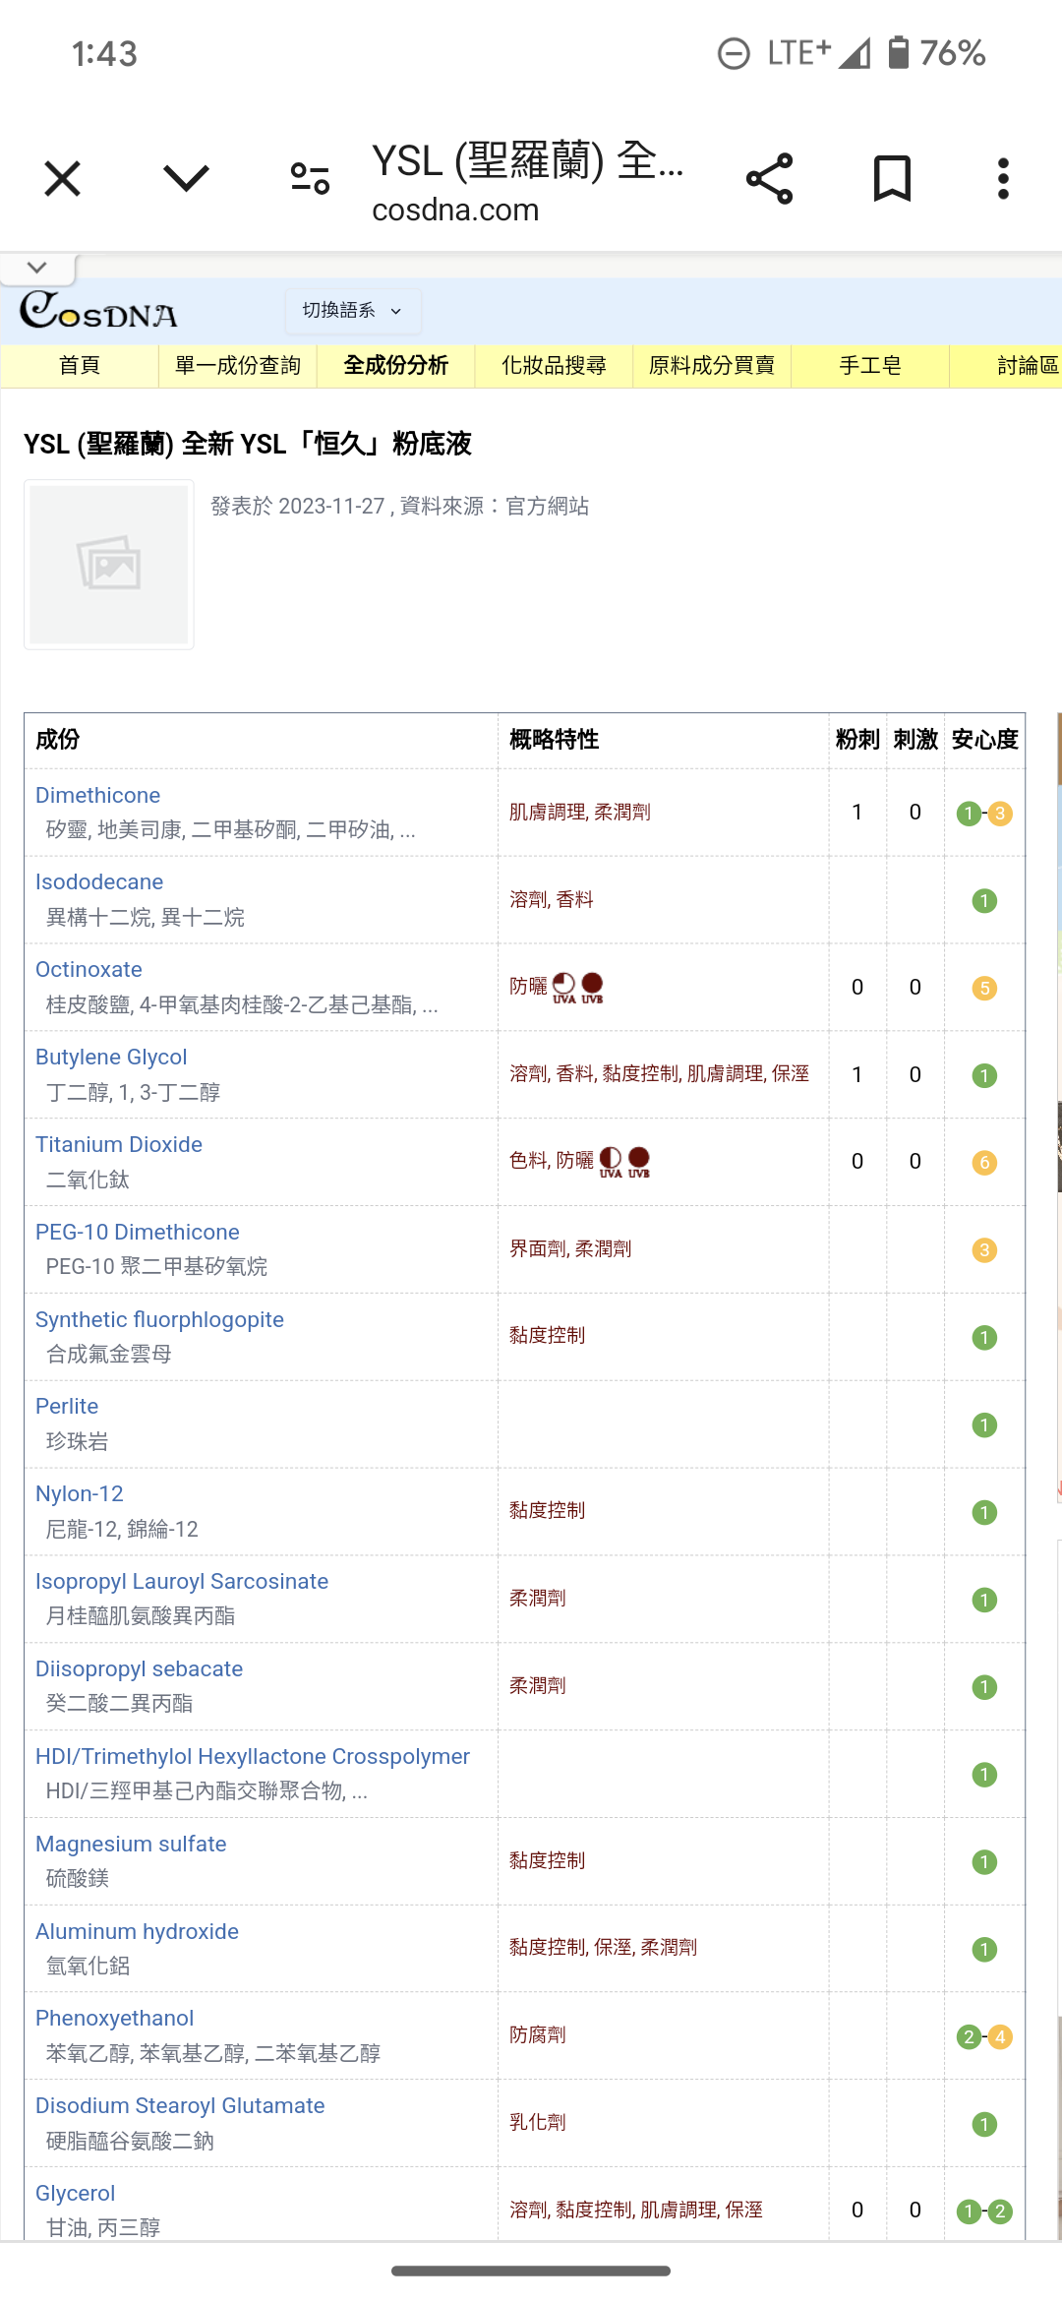Tap Dimethicone orange safety badge 3
The image size is (1062, 2302).
coord(1000,814)
